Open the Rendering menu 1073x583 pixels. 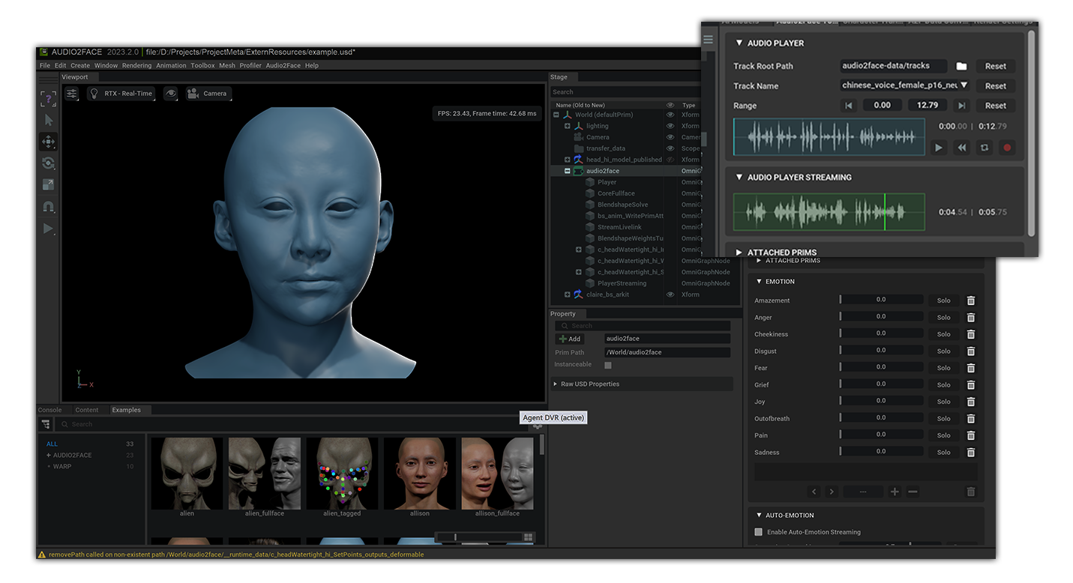[137, 65]
